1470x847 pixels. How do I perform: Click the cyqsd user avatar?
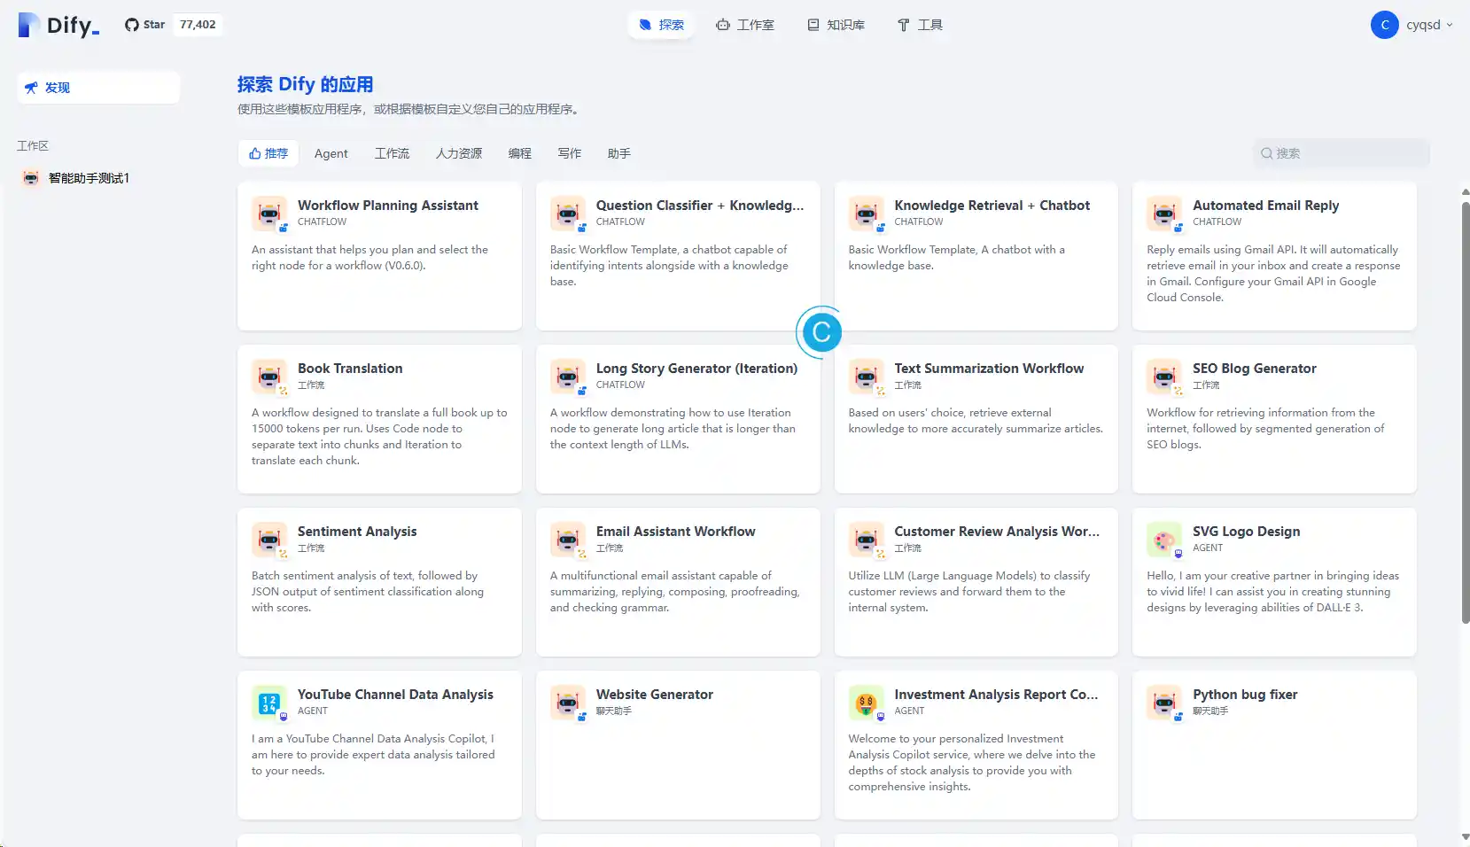(1384, 25)
